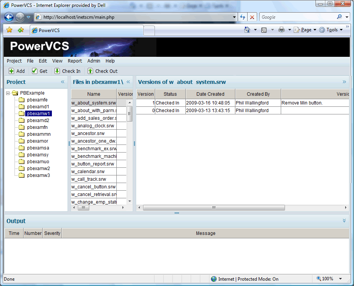Select file w_call_track.srw
Image resolution: width=354 pixels, height=286 pixels.
click(x=94, y=179)
